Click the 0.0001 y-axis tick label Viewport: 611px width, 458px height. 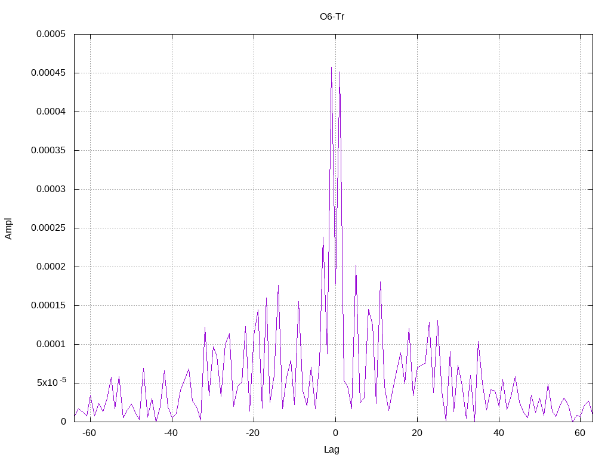pyautogui.click(x=51, y=344)
